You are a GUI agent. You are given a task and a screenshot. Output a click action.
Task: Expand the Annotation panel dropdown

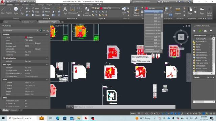[x=72, y=18]
